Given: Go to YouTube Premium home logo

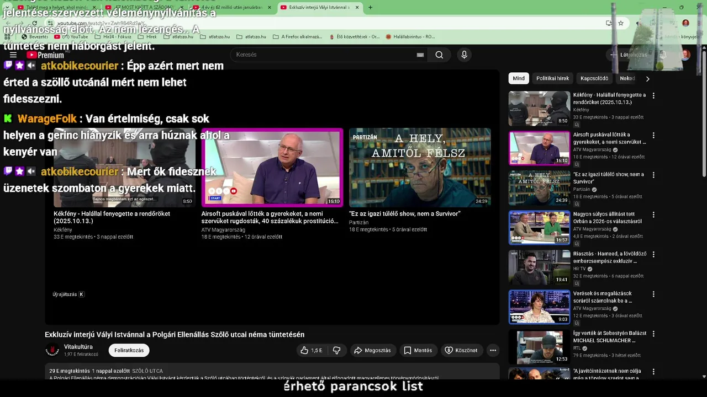Looking at the screenshot, I should point(45,55).
